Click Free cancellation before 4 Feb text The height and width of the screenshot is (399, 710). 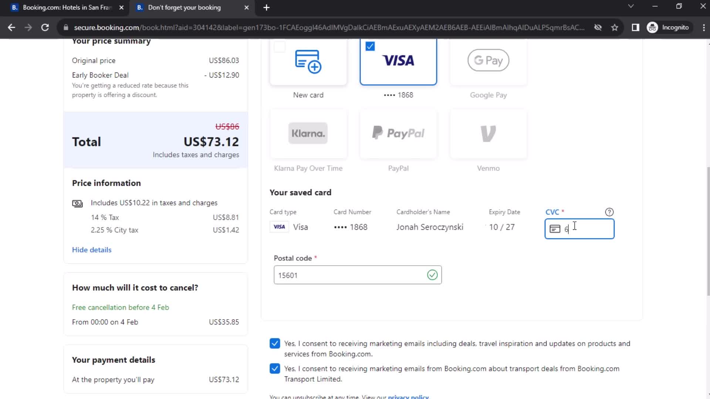point(120,307)
